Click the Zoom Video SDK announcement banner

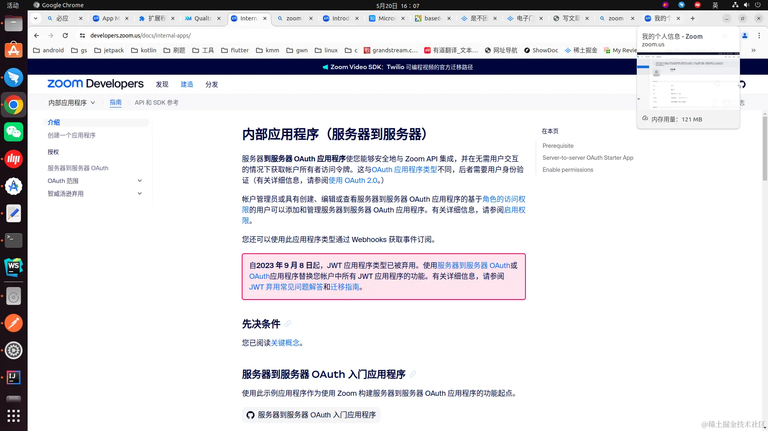[x=398, y=67]
